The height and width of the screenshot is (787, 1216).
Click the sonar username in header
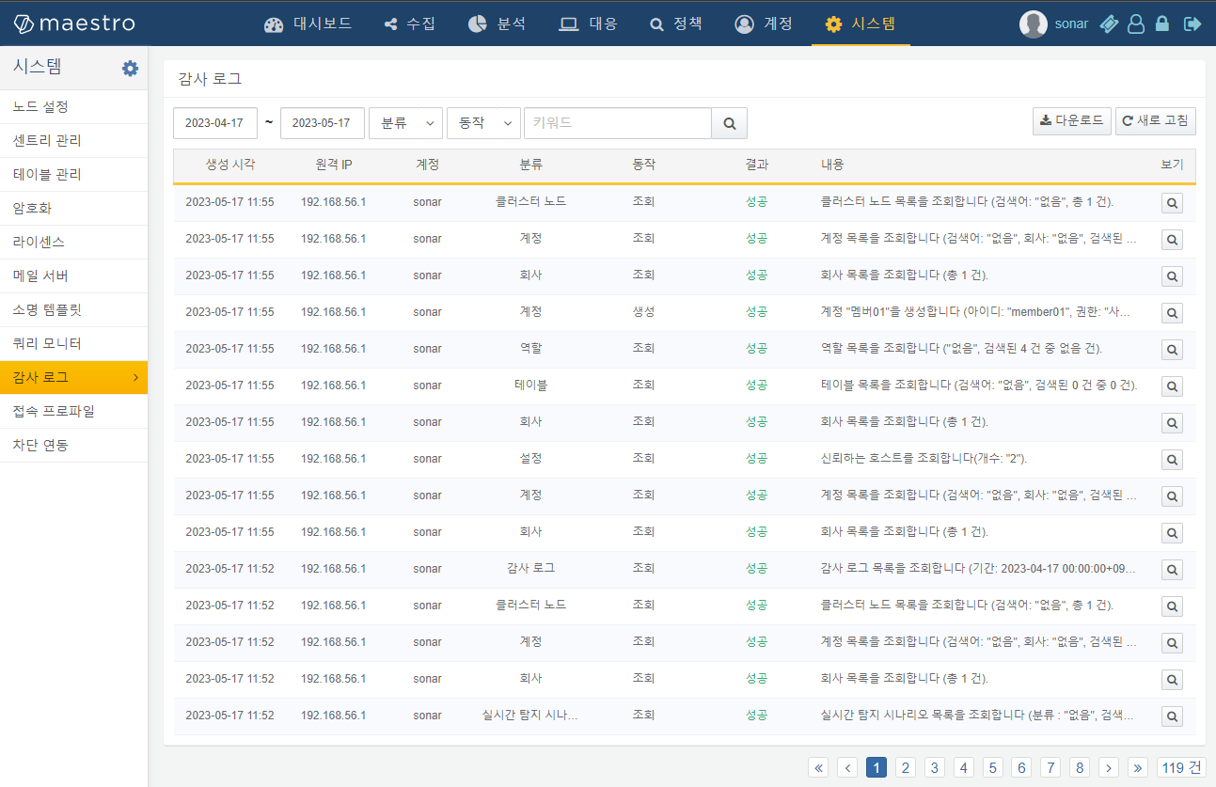click(x=1071, y=24)
